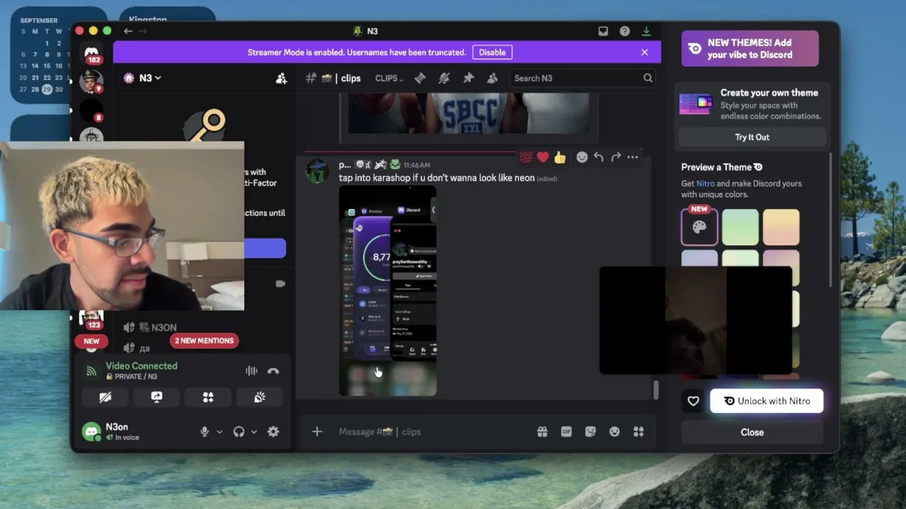This screenshot has height=509, width=906.
Task: Disconnect from voice call
Action: coord(273,371)
